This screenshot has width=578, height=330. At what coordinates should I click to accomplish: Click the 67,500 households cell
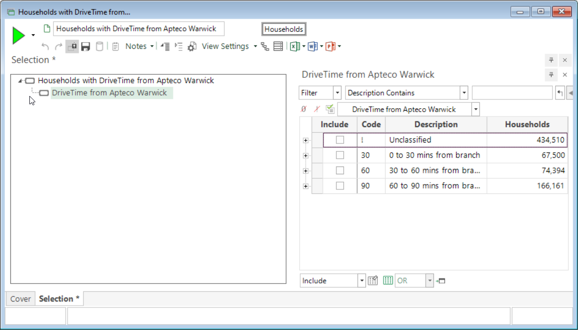pos(527,155)
